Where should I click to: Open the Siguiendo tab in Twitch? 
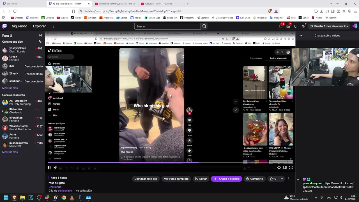[x=19, y=26]
